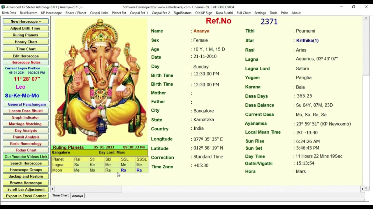The image size is (373, 209).
Task: Open the Dasa Bukthi menu
Action: coord(224,13)
